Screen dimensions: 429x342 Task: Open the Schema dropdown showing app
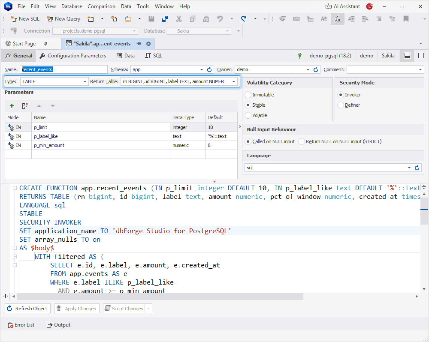coord(201,69)
